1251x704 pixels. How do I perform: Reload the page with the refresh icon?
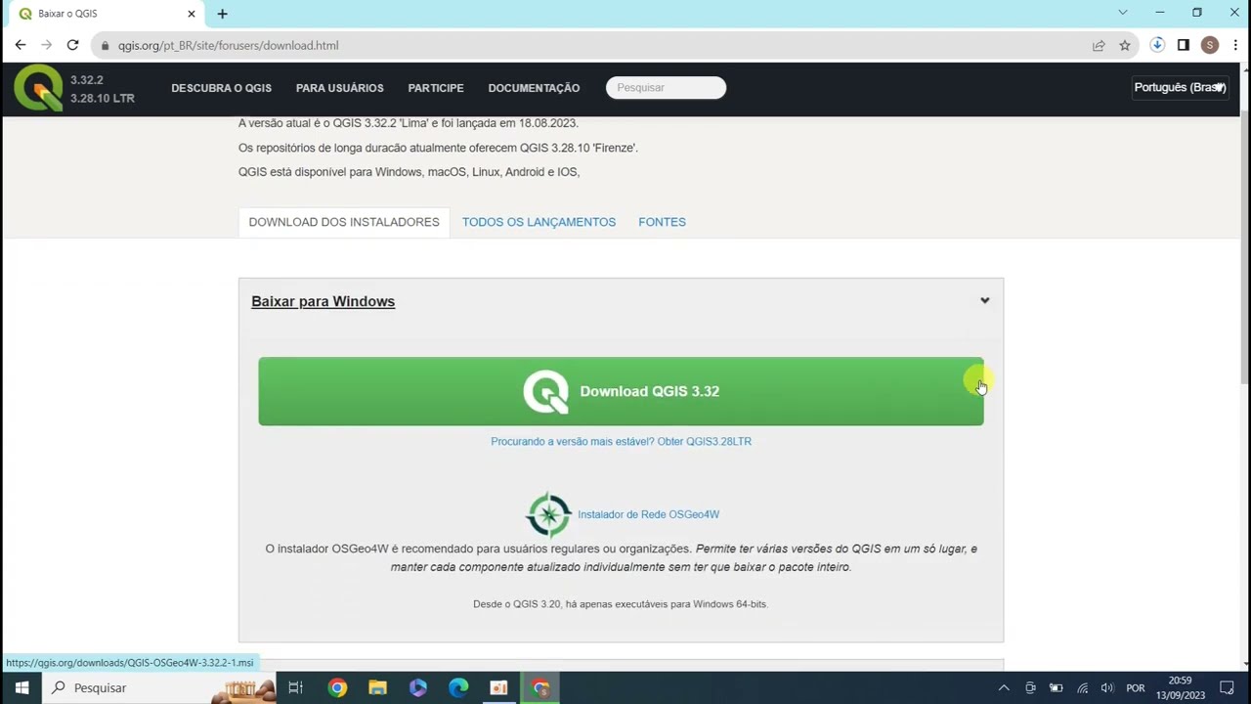(x=72, y=45)
